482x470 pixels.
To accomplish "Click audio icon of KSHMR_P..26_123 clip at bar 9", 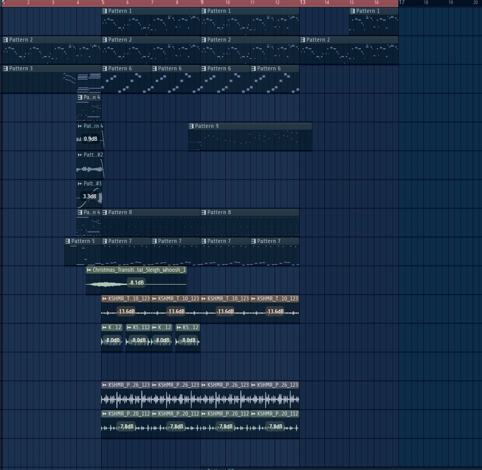I will (x=203, y=385).
